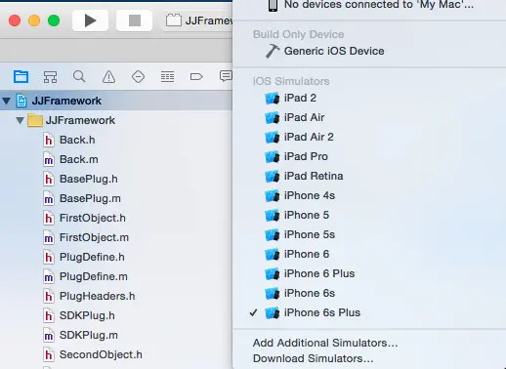The height and width of the screenshot is (369, 506).
Task: Collapse the JJFramework folder group
Action: pos(20,121)
